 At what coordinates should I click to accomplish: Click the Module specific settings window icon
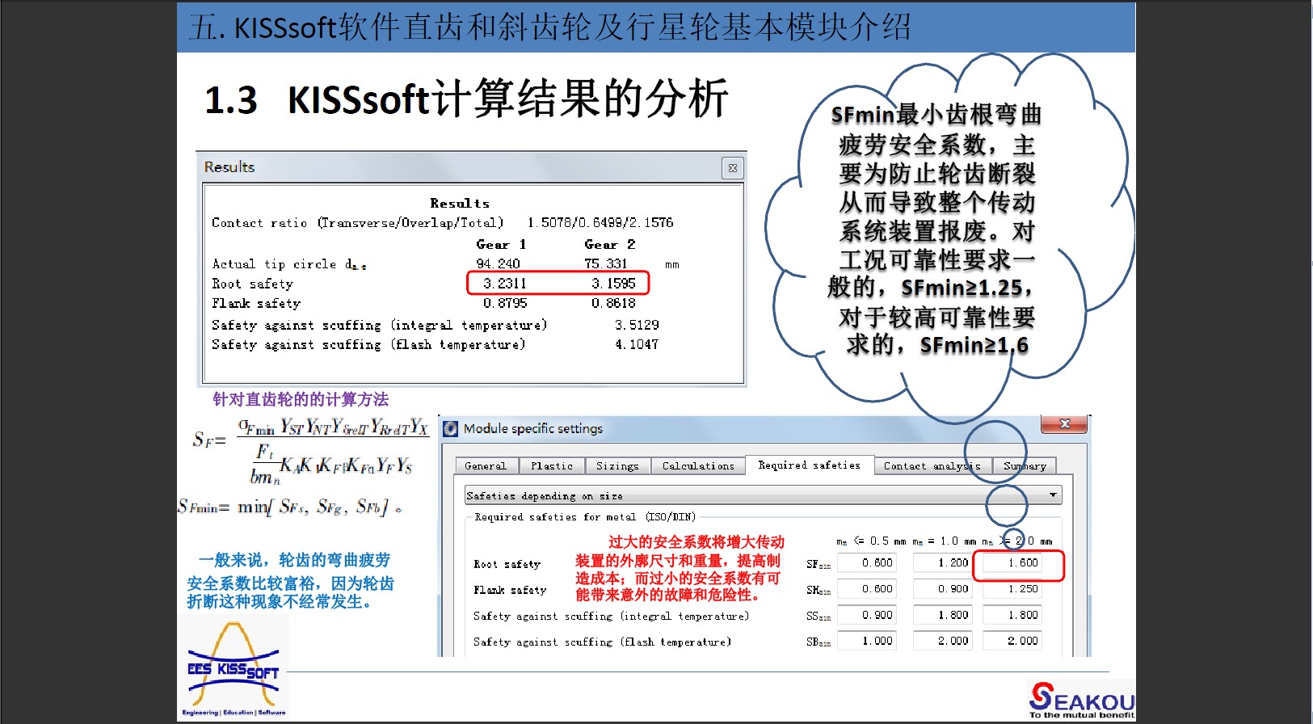[451, 428]
